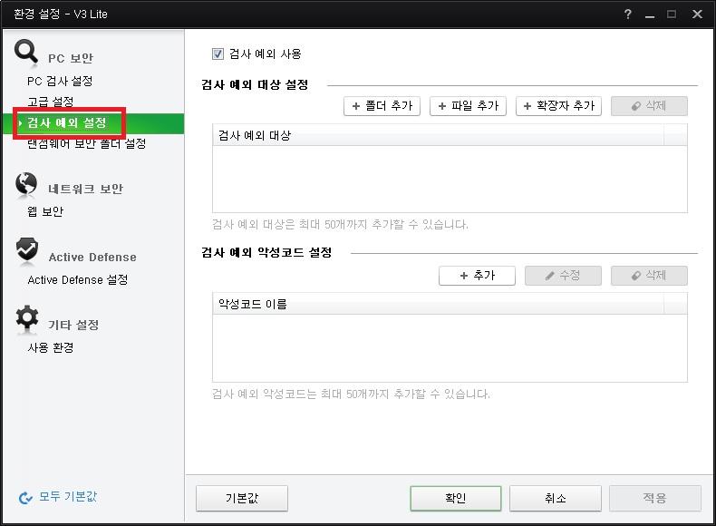Click the 네트워크 보안 globe icon
The image size is (716, 526).
(x=26, y=185)
